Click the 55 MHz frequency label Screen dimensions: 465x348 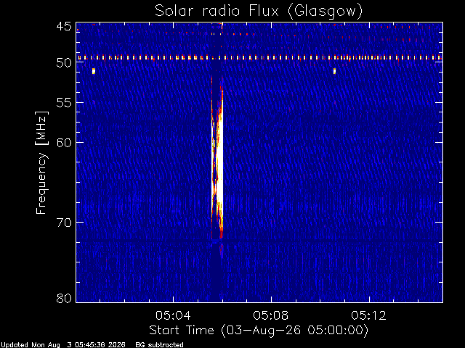point(64,103)
